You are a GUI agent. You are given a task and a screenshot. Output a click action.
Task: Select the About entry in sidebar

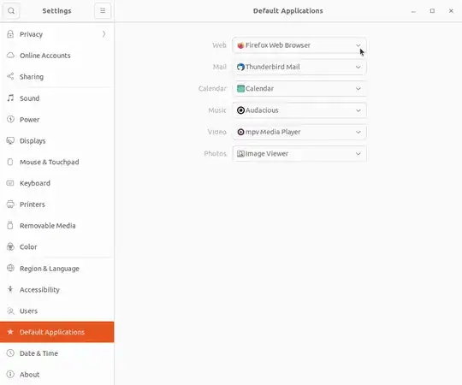click(57, 375)
